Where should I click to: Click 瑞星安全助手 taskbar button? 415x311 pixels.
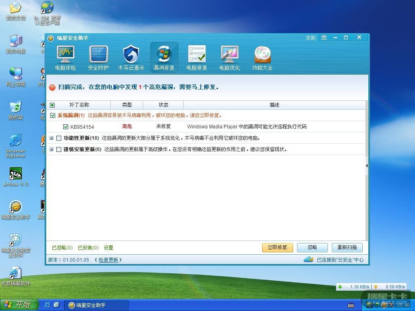point(96,305)
